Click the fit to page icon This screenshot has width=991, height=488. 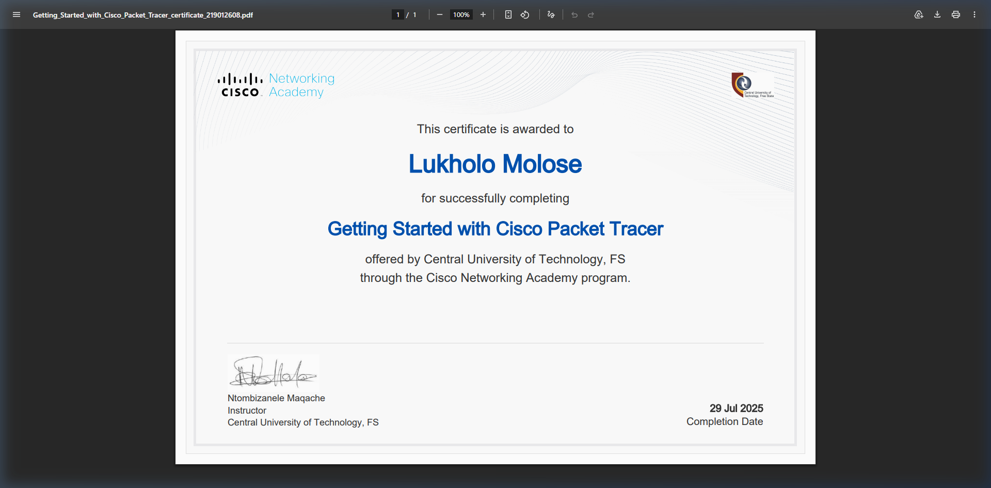coord(508,14)
